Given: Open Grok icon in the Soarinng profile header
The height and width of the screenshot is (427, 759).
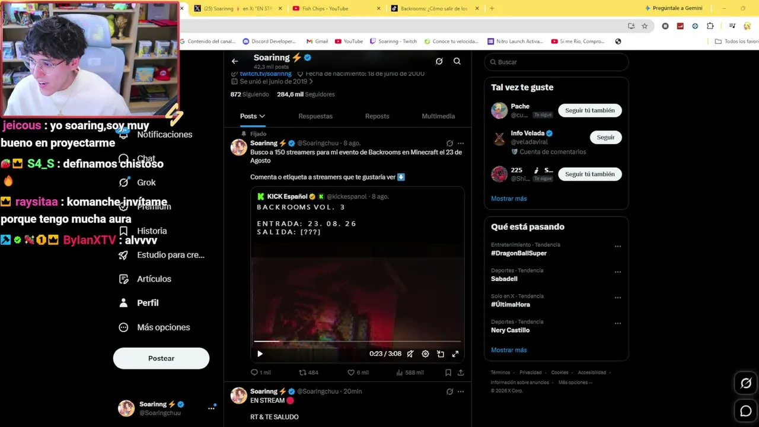Looking at the screenshot, I should click(x=439, y=61).
